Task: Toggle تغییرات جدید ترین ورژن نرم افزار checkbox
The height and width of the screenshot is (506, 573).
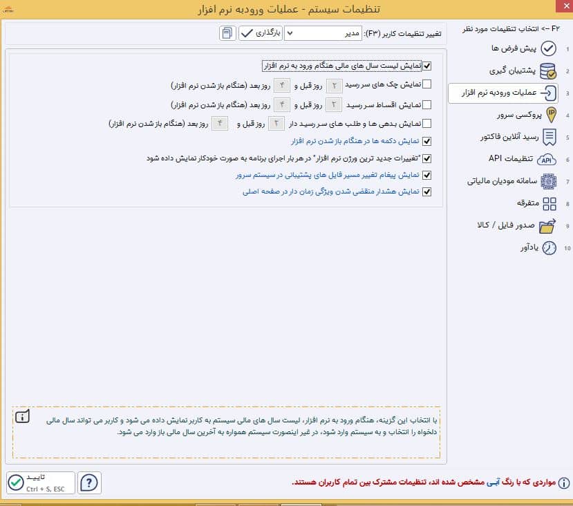Action: point(426,158)
